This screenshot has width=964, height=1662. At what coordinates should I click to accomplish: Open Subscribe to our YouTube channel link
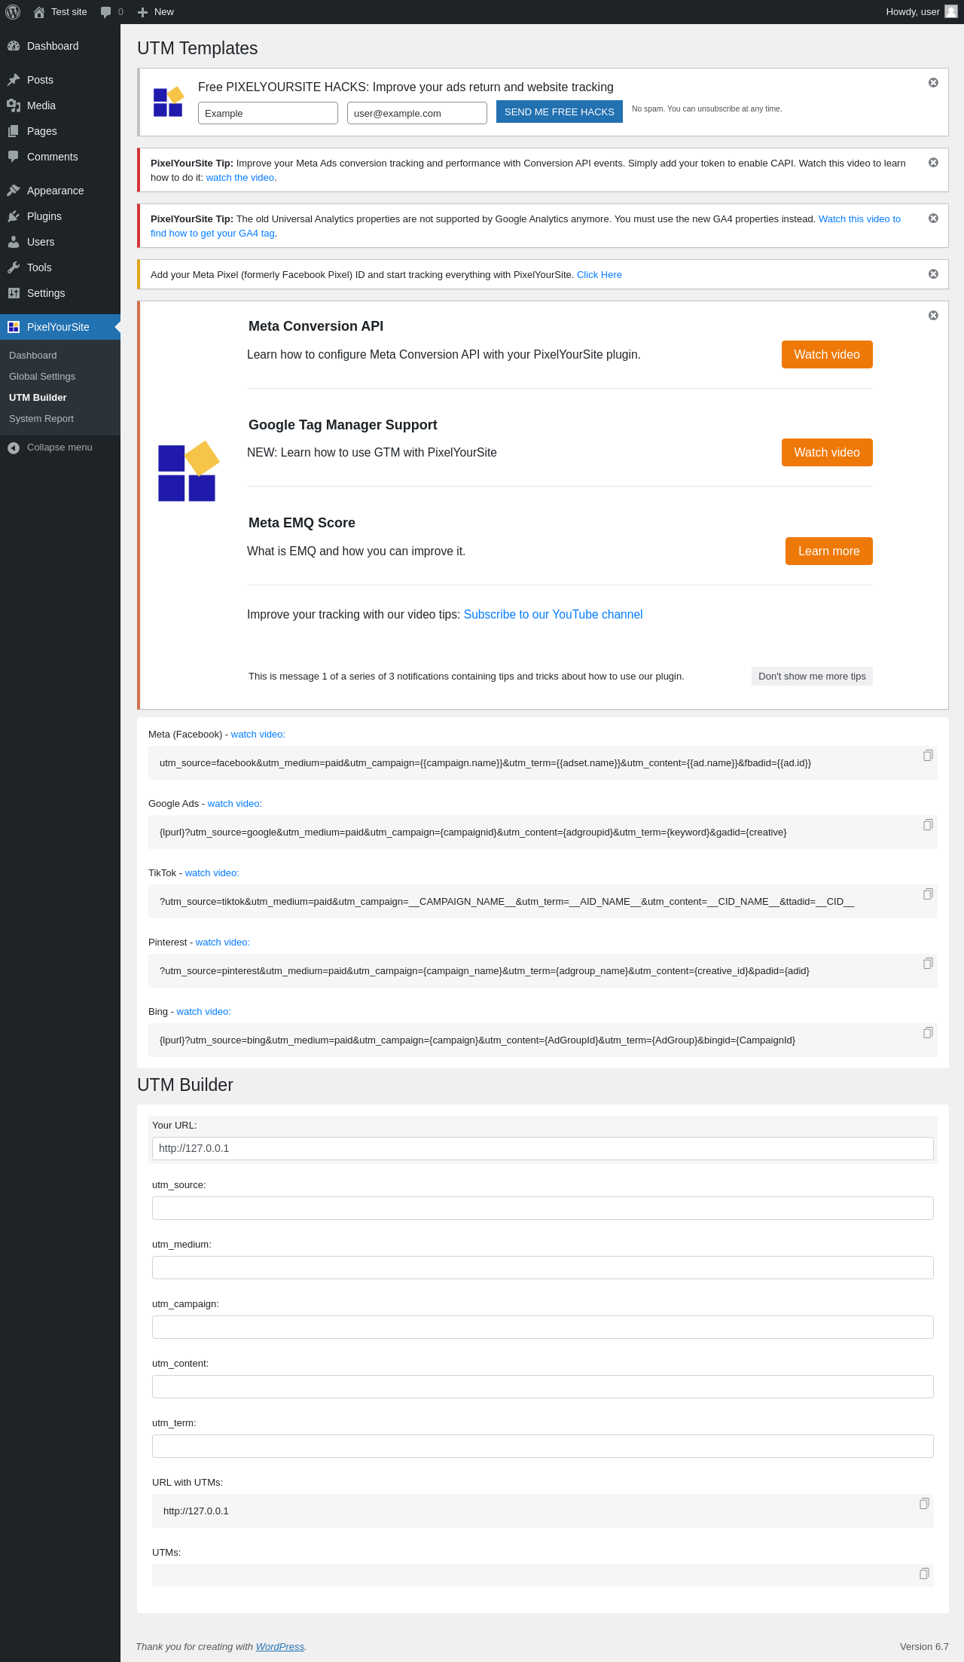tap(553, 615)
